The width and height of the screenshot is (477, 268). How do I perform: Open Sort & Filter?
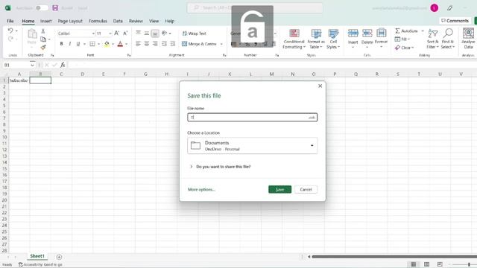(432, 39)
